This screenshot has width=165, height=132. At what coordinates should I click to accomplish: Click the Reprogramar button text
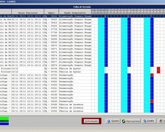[133, 121]
